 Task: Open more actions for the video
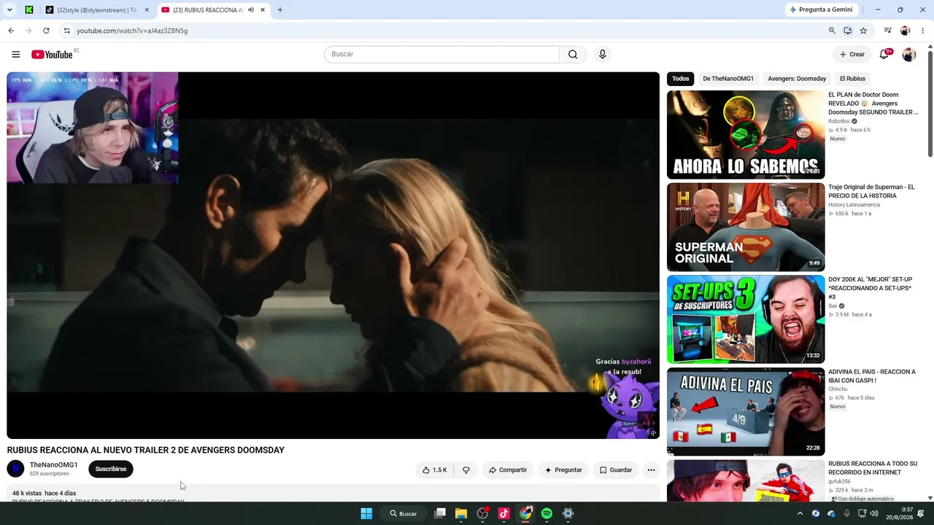(651, 470)
